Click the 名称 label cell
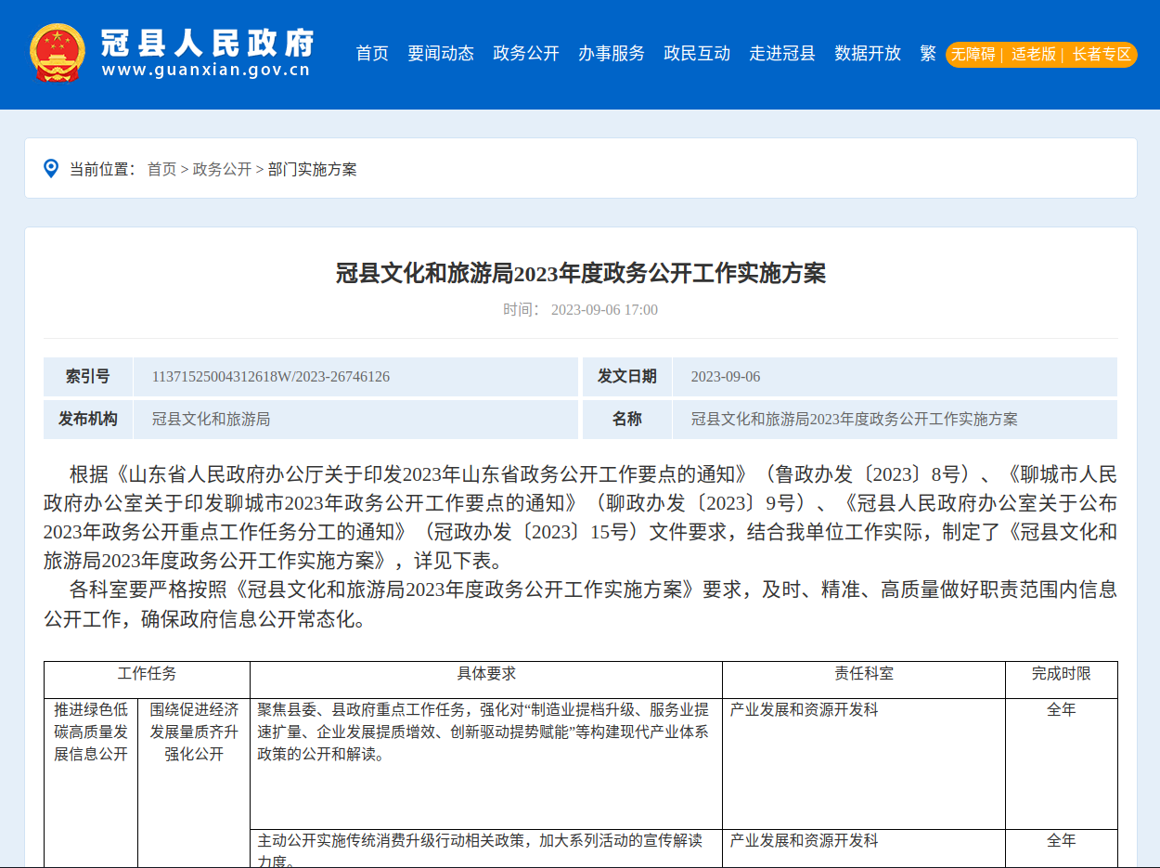This screenshot has width=1160, height=868. pos(627,420)
